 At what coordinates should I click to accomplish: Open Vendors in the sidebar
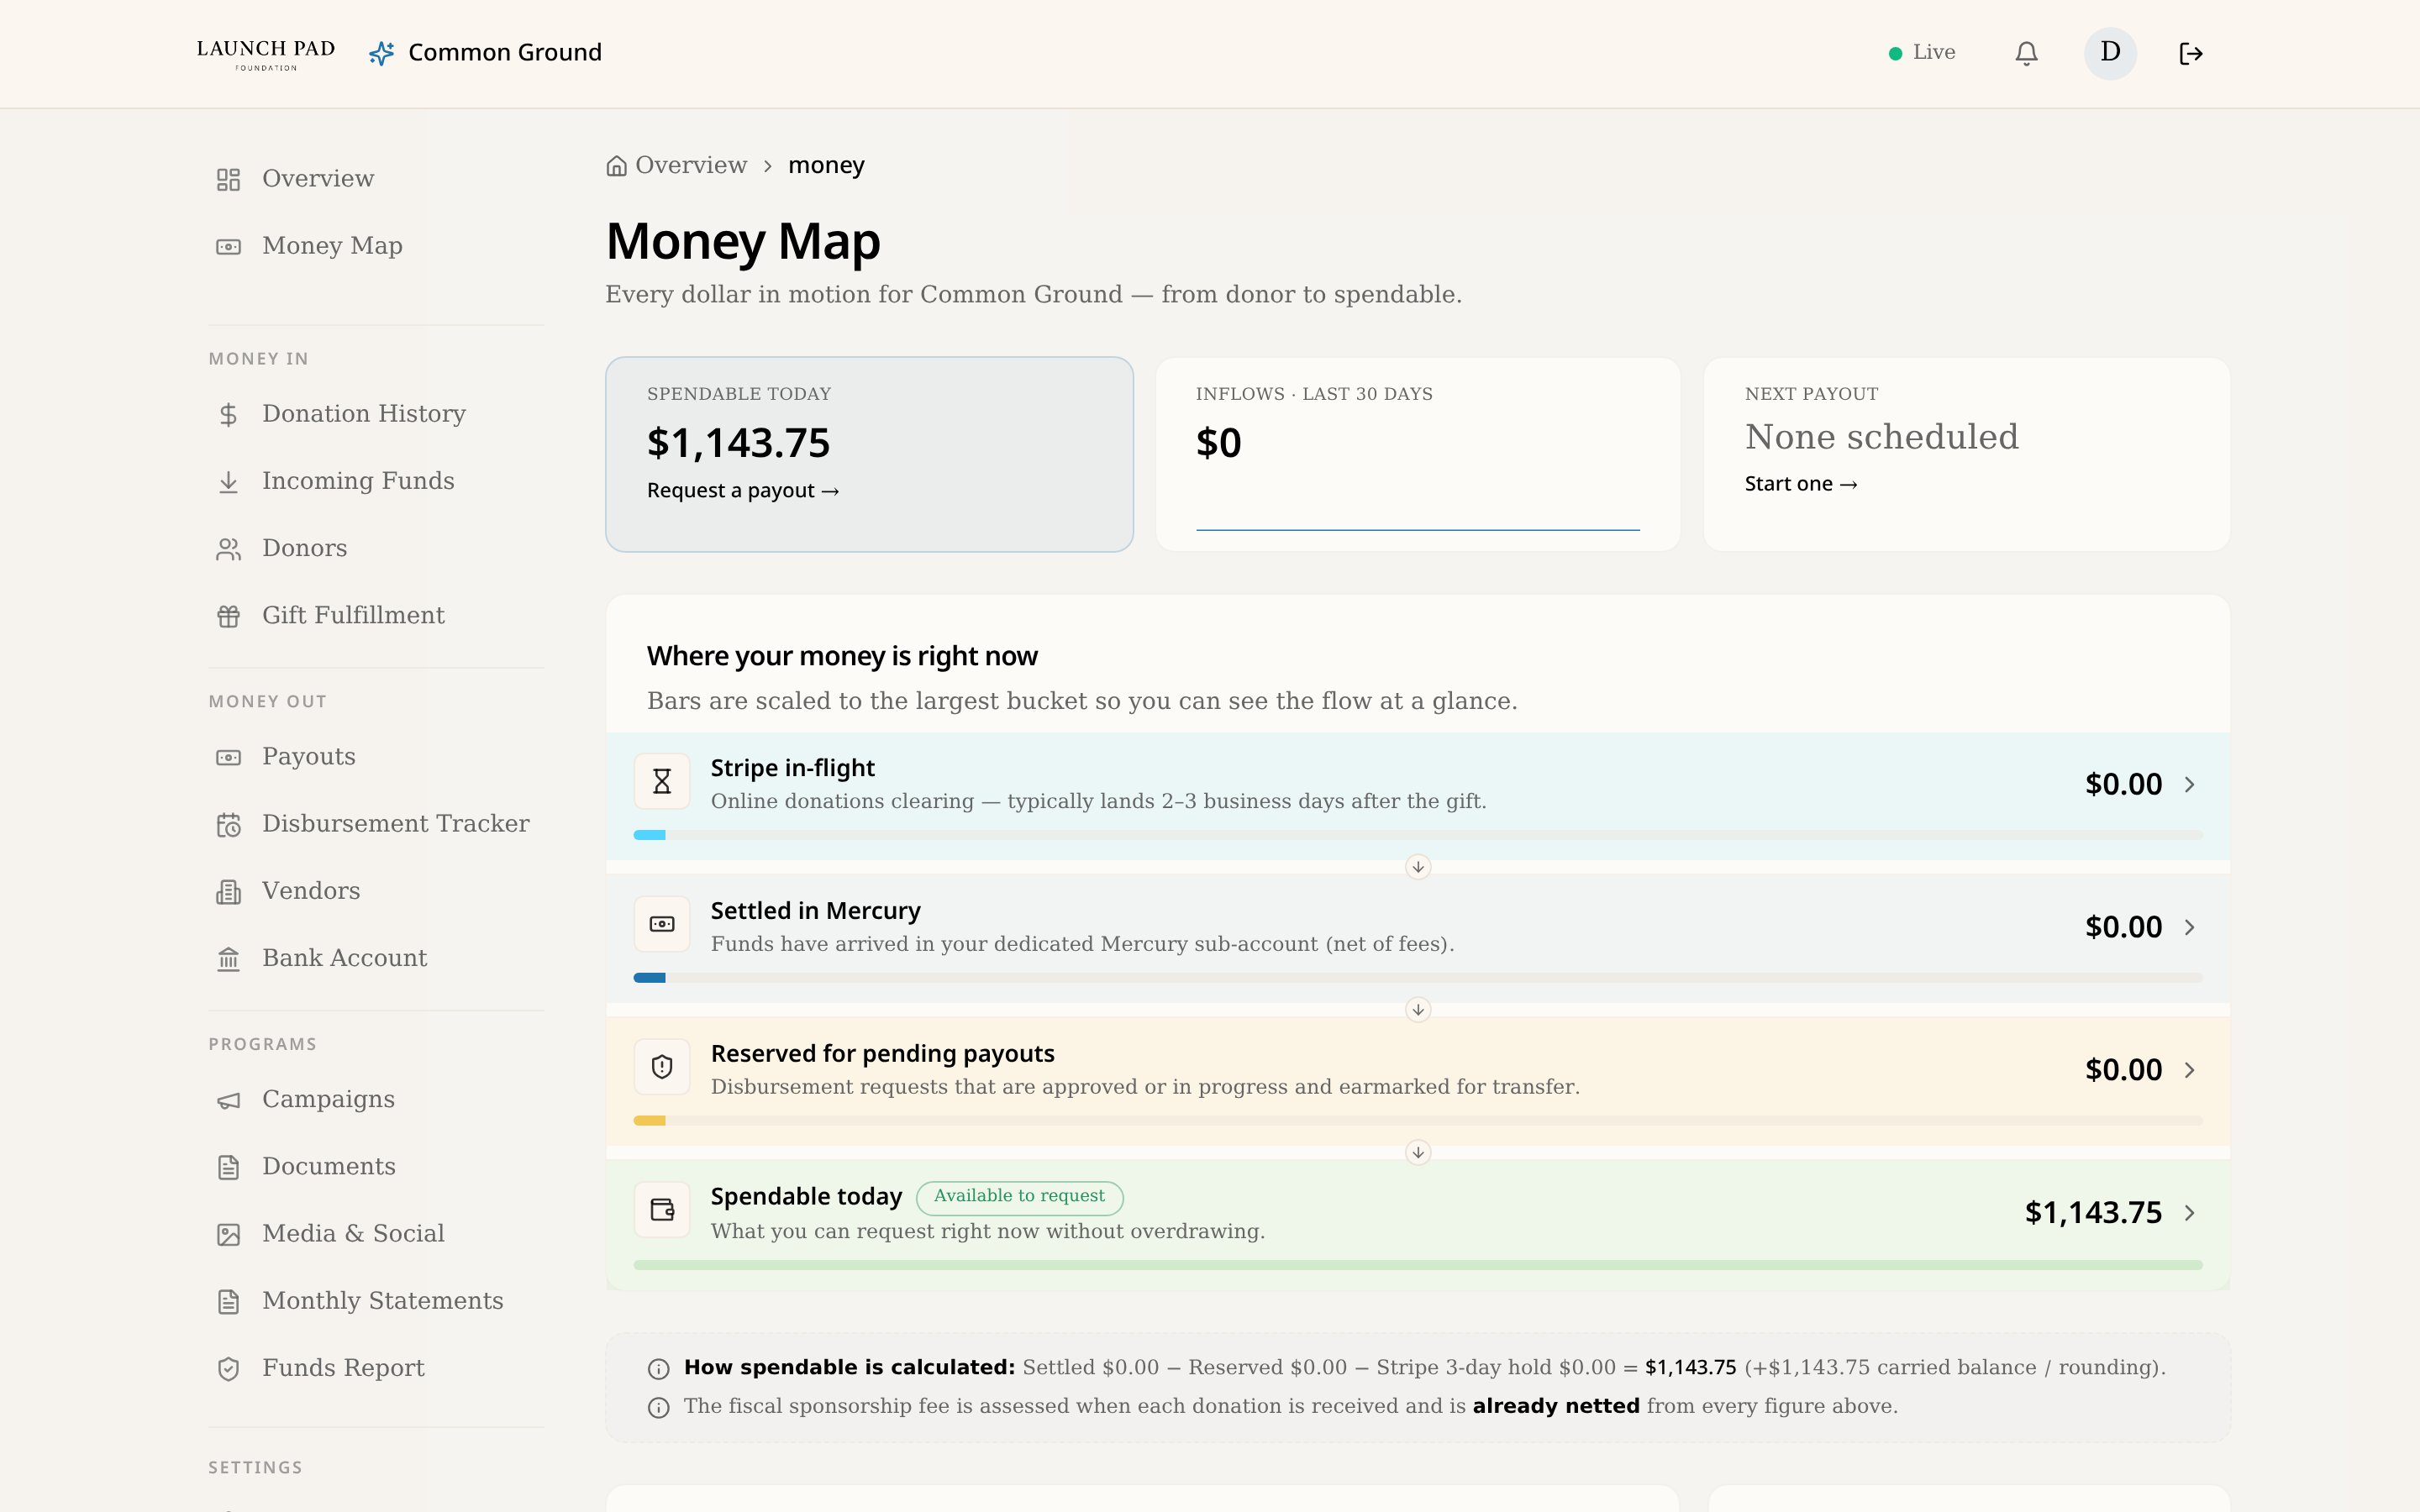(x=376, y=891)
